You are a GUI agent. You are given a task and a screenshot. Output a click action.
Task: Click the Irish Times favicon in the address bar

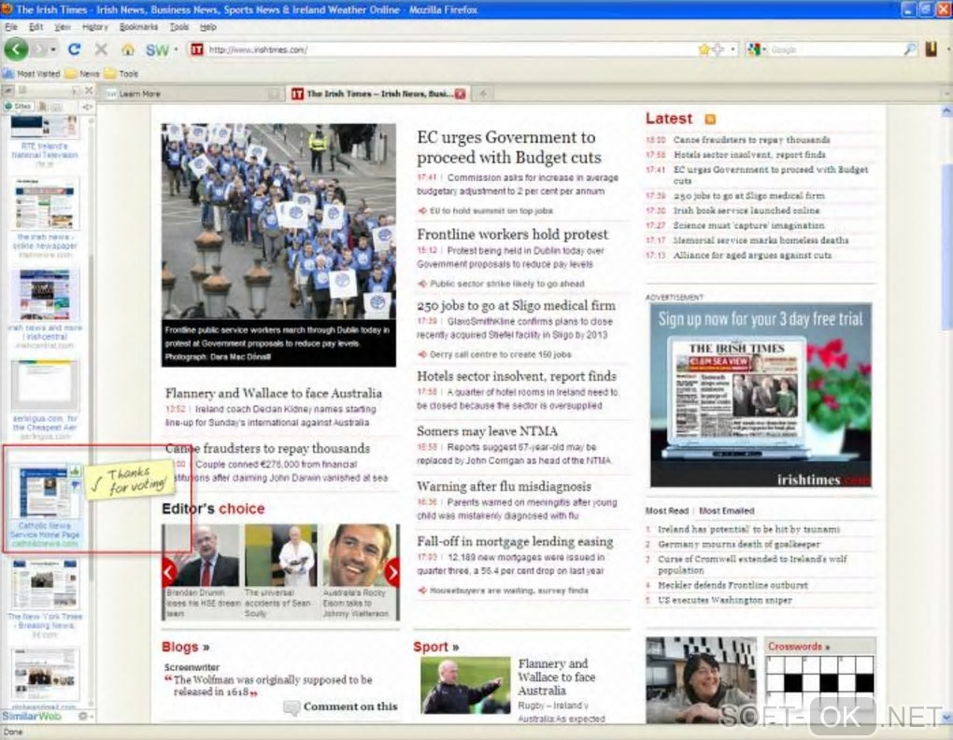click(x=197, y=49)
